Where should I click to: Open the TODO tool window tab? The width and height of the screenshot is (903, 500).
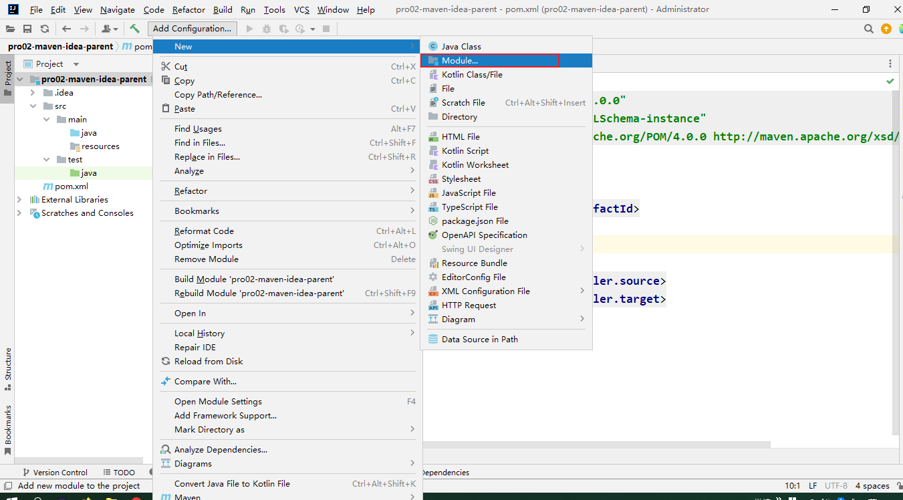coord(118,472)
